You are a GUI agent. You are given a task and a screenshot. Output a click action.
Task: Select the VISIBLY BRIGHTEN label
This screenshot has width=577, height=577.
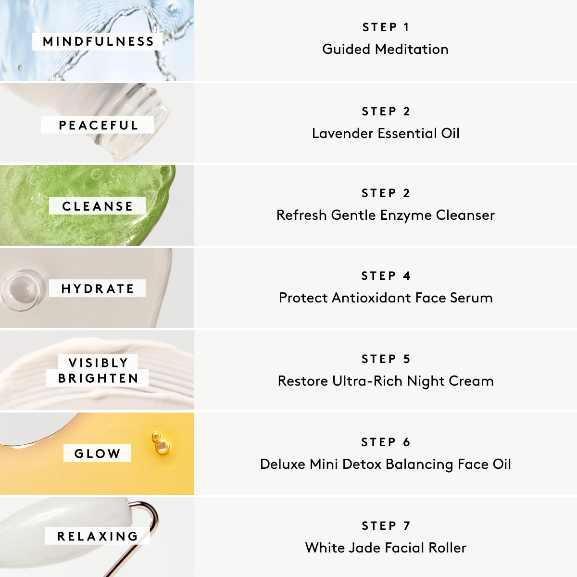[98, 370]
